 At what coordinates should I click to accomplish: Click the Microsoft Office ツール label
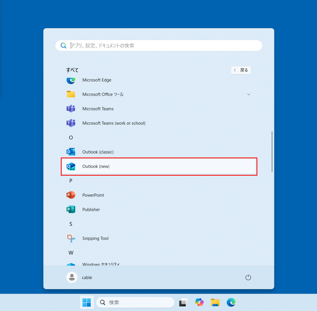pyautogui.click(x=103, y=94)
